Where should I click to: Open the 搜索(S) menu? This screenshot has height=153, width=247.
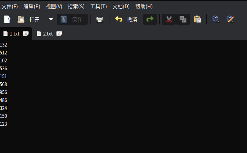pos(76,7)
